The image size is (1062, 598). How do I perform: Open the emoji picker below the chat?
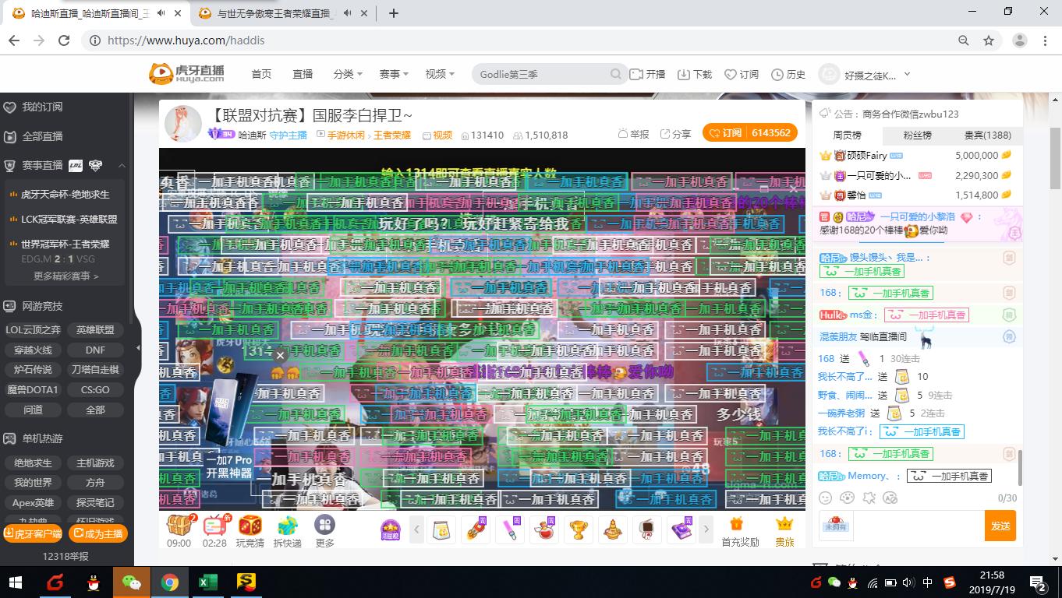[825, 497]
